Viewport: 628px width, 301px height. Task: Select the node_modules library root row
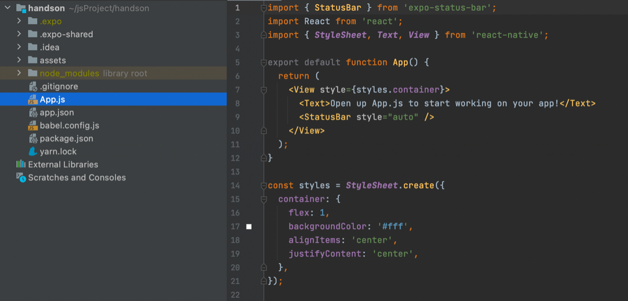[113, 73]
